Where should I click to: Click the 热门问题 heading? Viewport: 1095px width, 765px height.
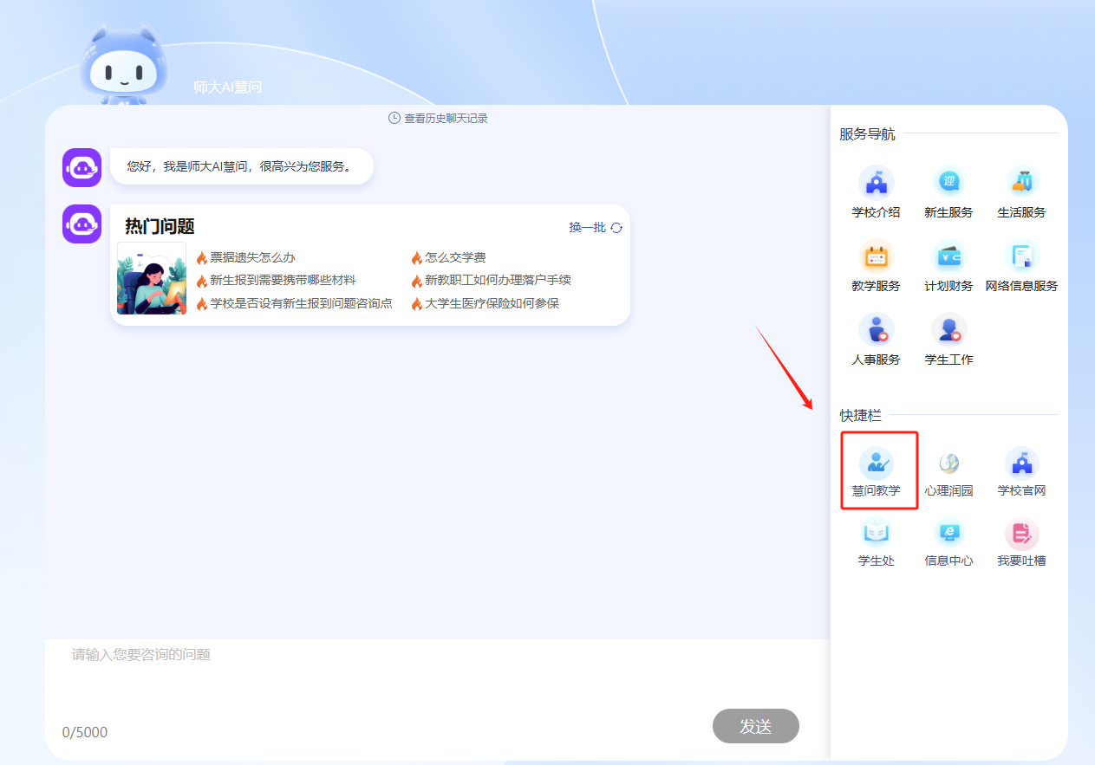[160, 227]
